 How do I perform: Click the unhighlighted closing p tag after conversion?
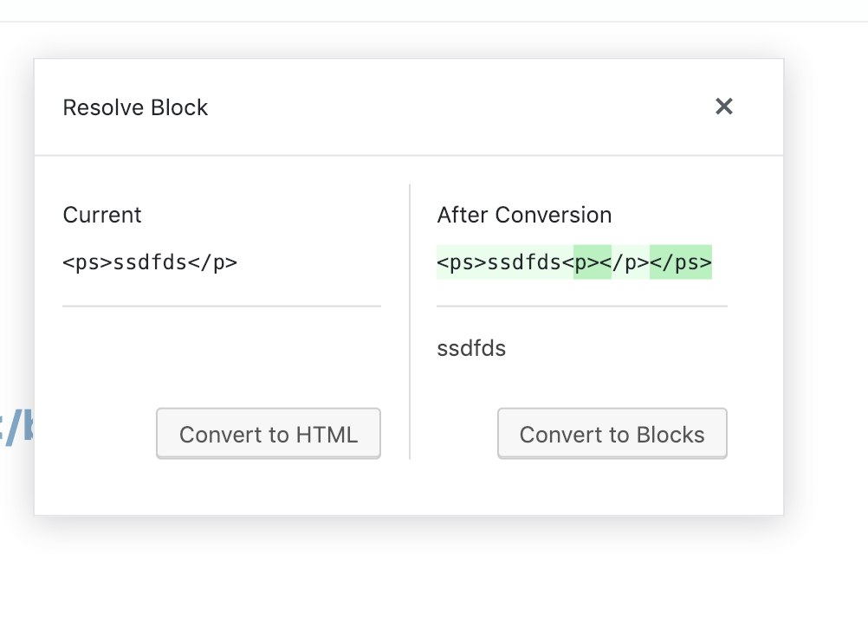click(631, 262)
